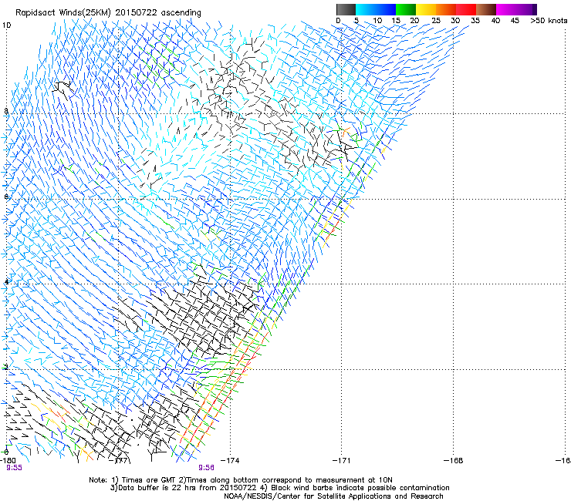Pick the red 30–35 knots color bar segment
Viewport: 571px width, 501px height.
466,9
